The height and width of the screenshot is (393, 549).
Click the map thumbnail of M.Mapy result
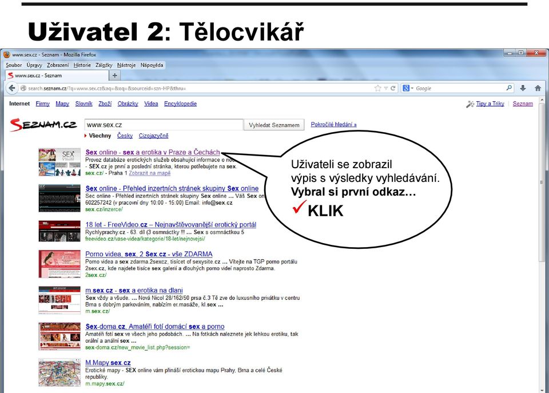(59, 372)
